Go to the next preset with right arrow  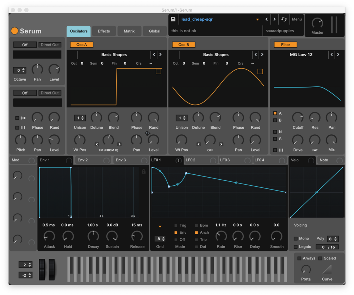pyautogui.click(x=274, y=19)
